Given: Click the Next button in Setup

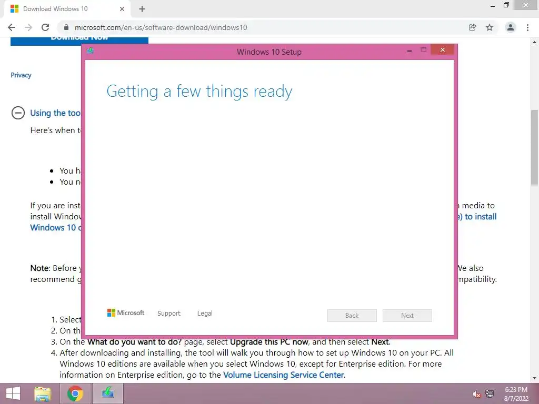Looking at the screenshot, I should 407,316.
